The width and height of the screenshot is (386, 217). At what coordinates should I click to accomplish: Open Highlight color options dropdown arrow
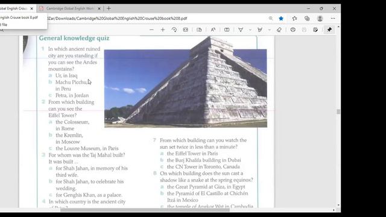(x=270, y=30)
